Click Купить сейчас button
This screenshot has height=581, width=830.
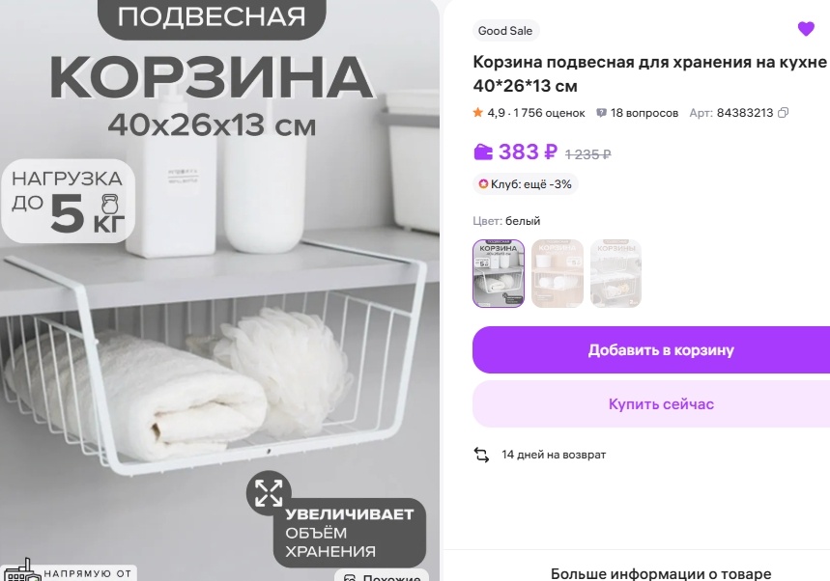pyautogui.click(x=651, y=404)
